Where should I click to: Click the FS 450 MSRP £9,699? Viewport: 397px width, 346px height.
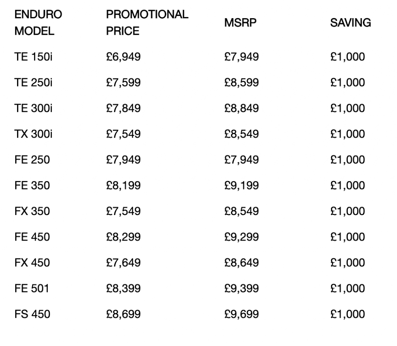pyautogui.click(x=242, y=314)
